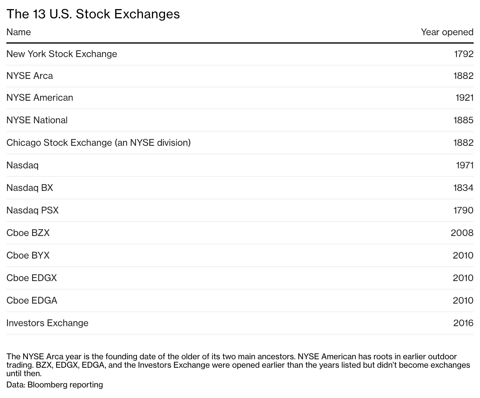
Task: Click the year 2016 value
Action: 463,323
